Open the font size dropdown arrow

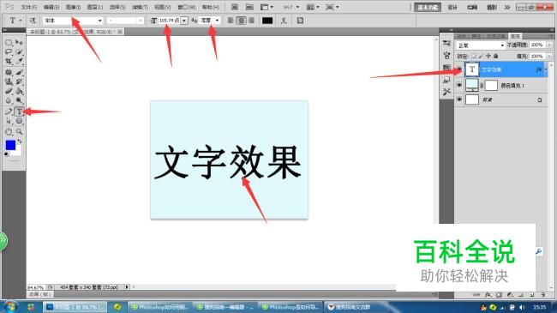184,21
